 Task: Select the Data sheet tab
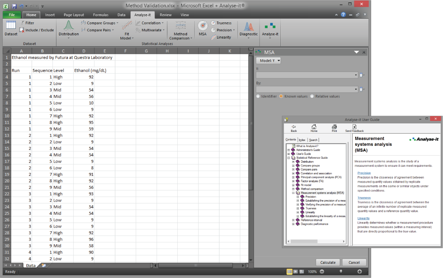pos(31,265)
